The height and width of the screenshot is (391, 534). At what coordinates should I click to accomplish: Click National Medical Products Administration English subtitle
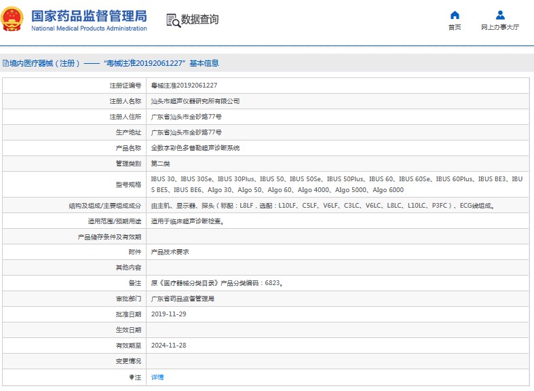(x=89, y=29)
